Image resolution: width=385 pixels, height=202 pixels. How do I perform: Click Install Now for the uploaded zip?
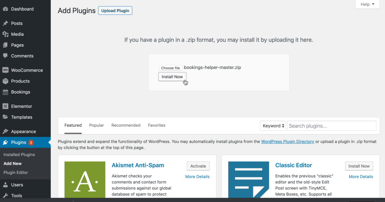pyautogui.click(x=172, y=77)
